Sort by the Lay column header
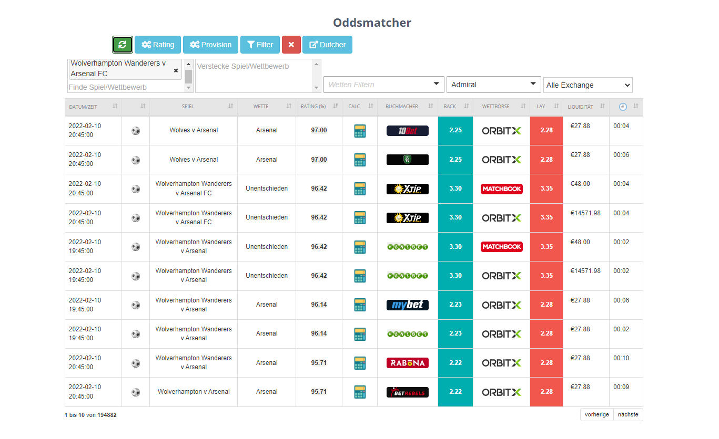This screenshot has height=439, width=719. pos(546,107)
